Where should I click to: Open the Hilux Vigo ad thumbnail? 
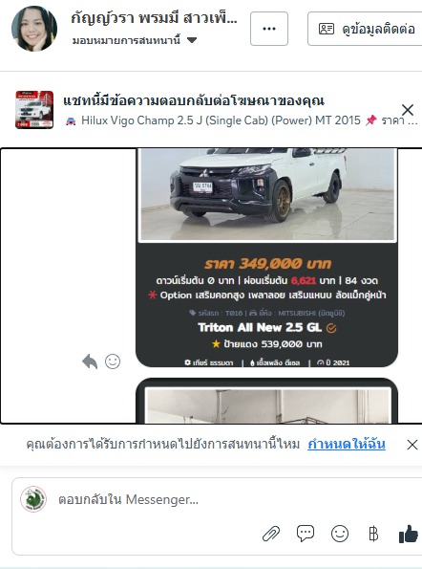pyautogui.click(x=34, y=110)
